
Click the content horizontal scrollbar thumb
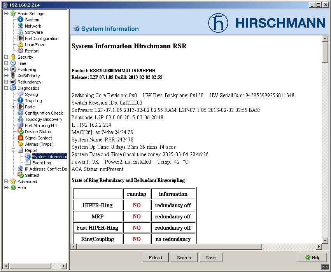tap(169, 246)
